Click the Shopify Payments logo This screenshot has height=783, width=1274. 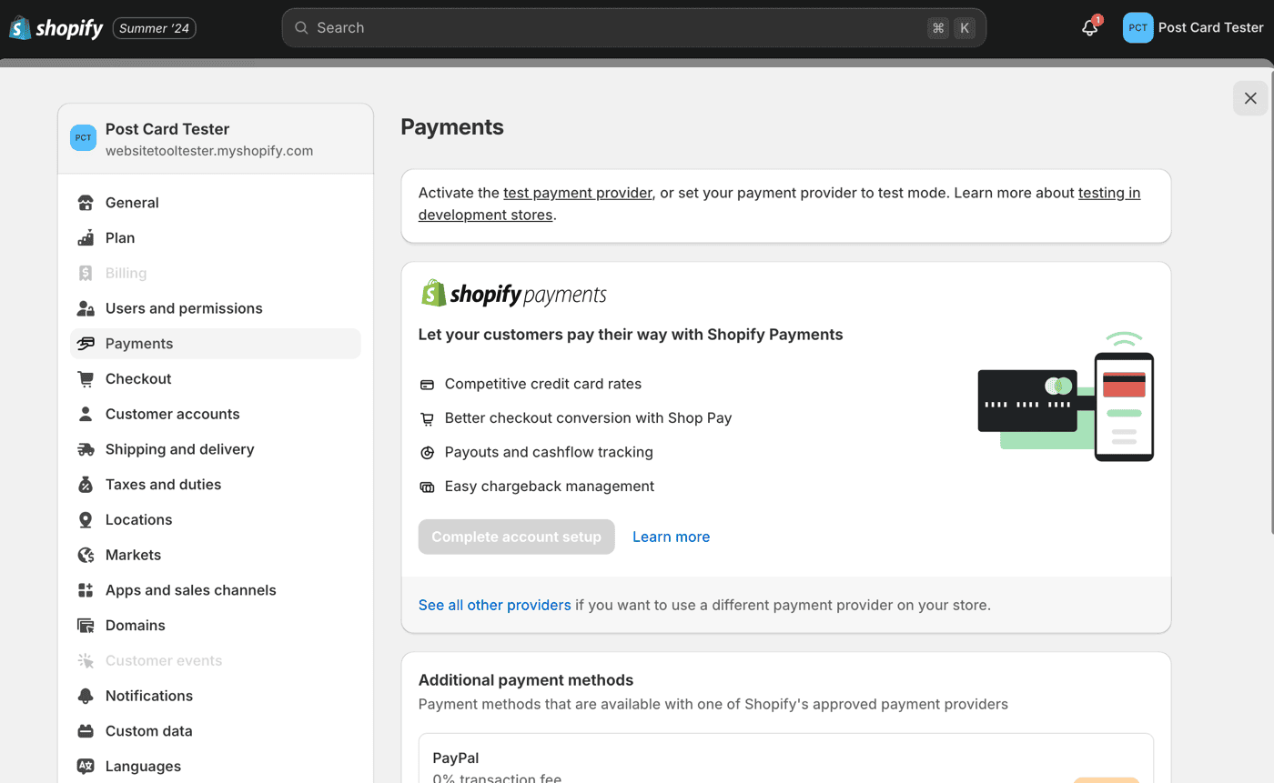[x=513, y=294]
